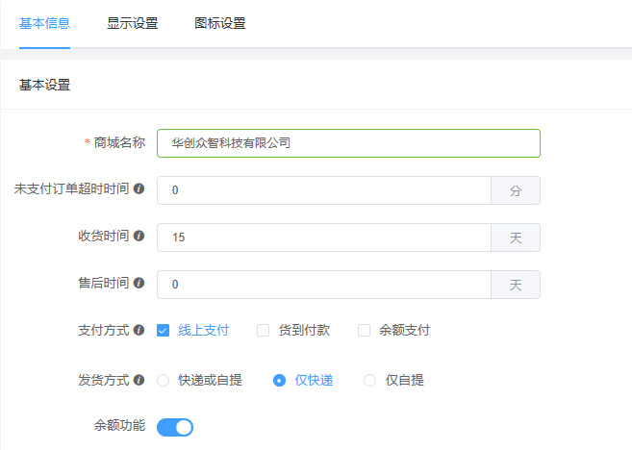Image resolution: width=632 pixels, height=450 pixels.
Task: Check the 货到付款 checkbox
Action: point(264,331)
